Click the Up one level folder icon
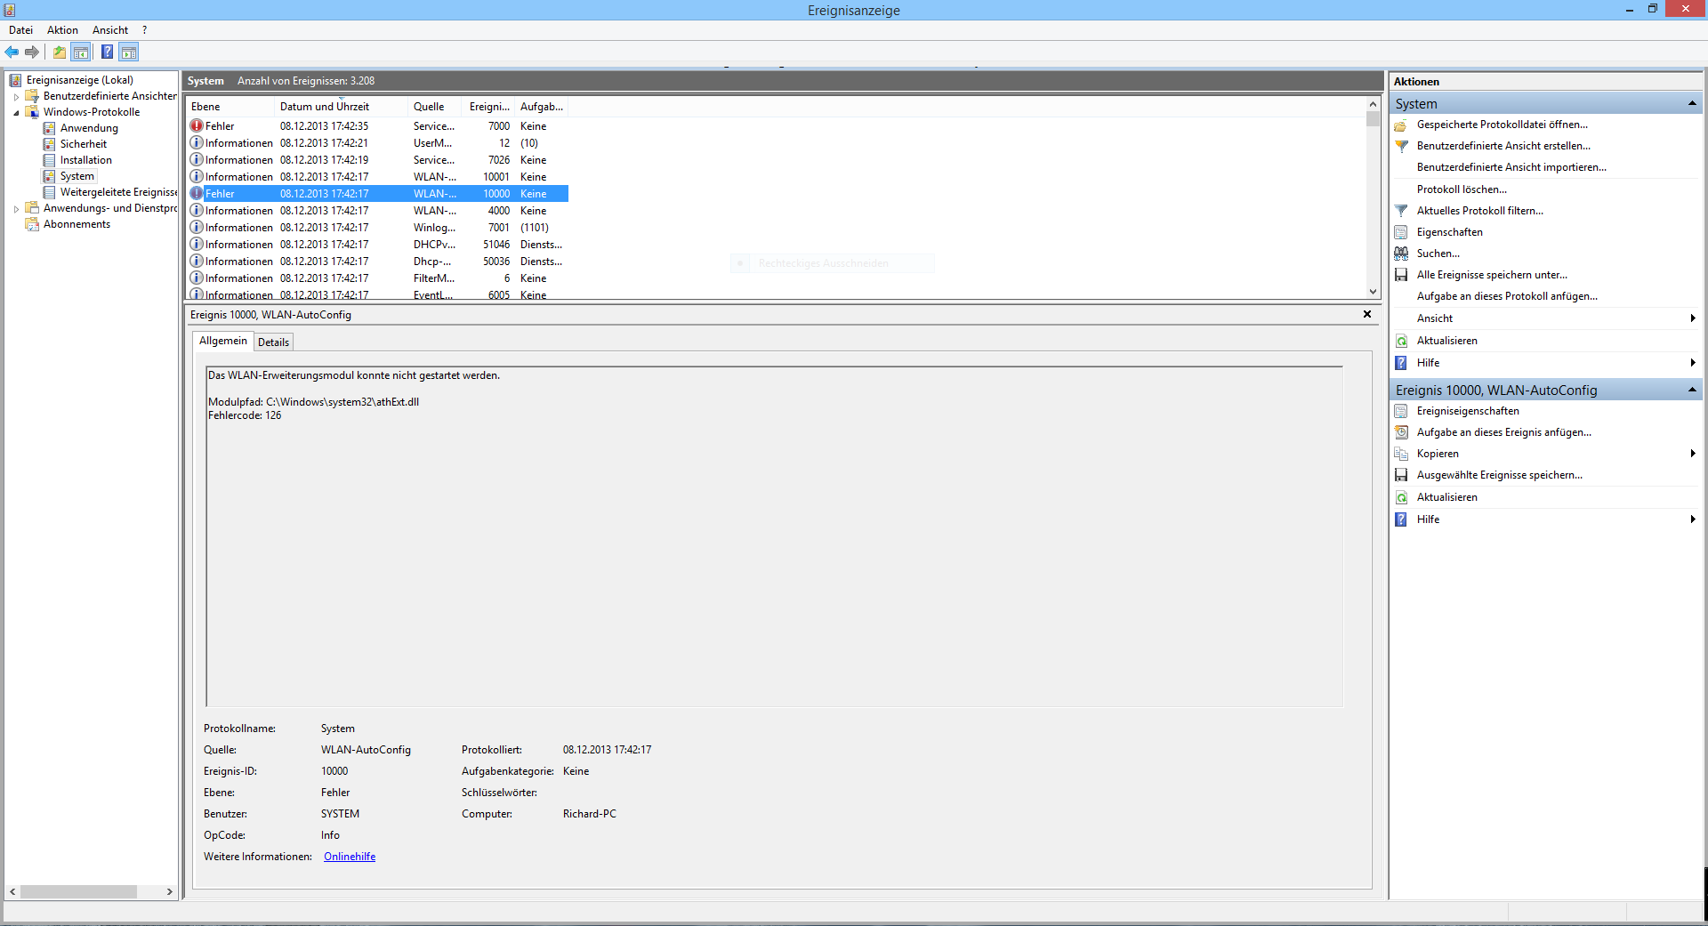Image resolution: width=1708 pixels, height=926 pixels. coord(59,52)
